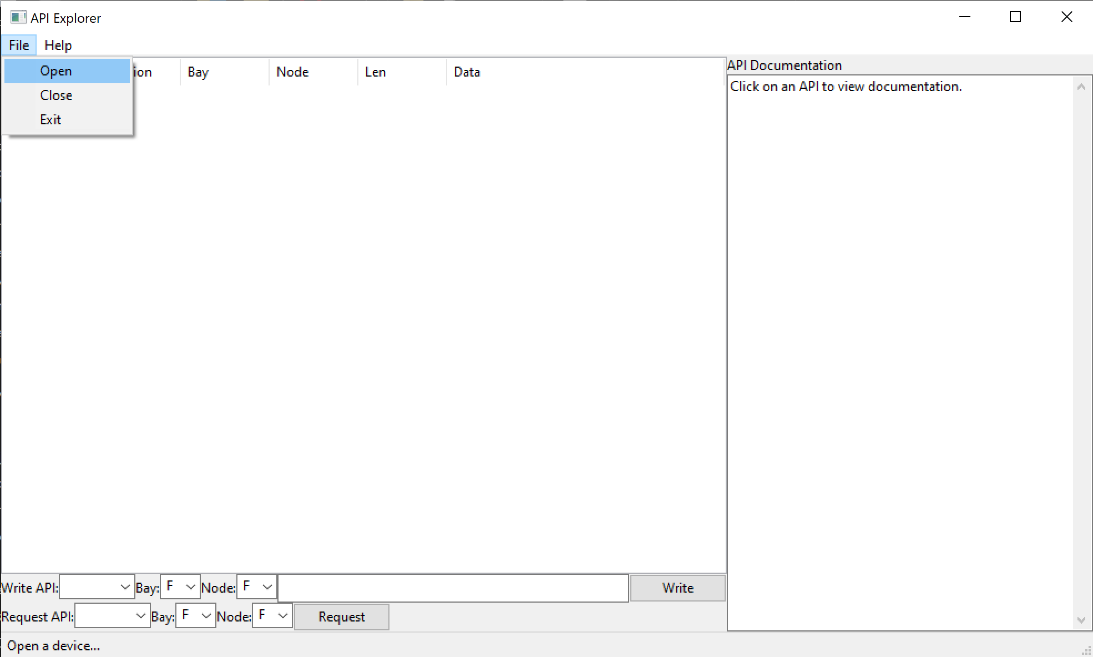The height and width of the screenshot is (657, 1093).
Task: Select Open from the File menu
Action: [55, 70]
